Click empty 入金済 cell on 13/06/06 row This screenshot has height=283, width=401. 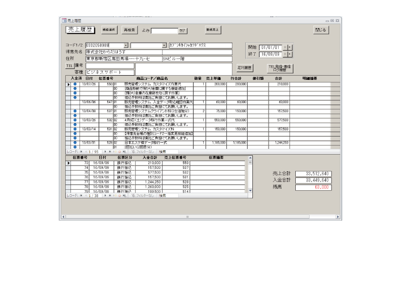[x=75, y=102]
